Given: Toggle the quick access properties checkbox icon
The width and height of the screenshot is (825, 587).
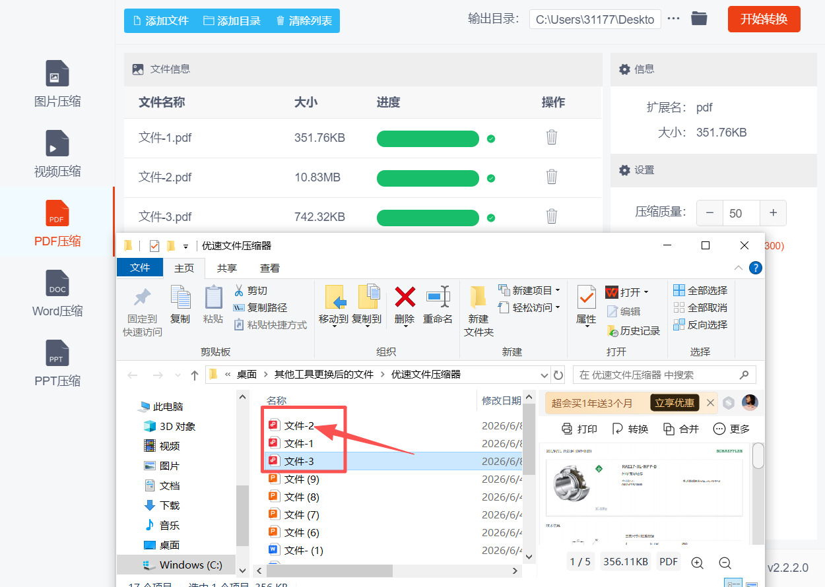Looking at the screenshot, I should (x=154, y=246).
